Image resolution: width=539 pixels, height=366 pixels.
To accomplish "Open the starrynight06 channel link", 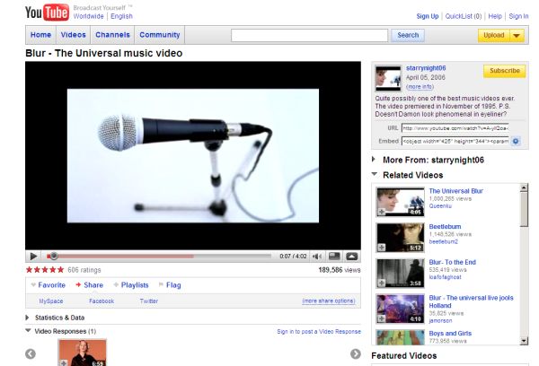I will tap(426, 68).
